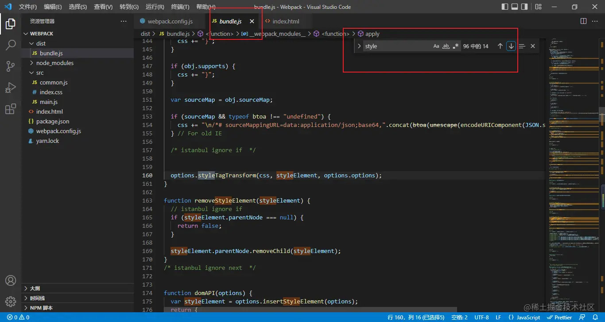Image resolution: width=605 pixels, height=322 pixels.
Task: Open common.js in the explorer
Action: pyautogui.click(x=78, y=82)
